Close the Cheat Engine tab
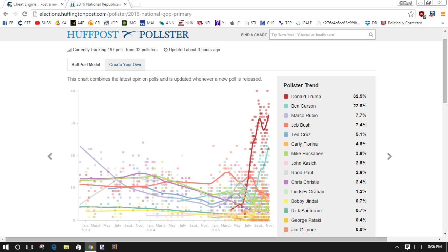Screen dimensions: 448x252 pyautogui.click(x=62, y=4)
